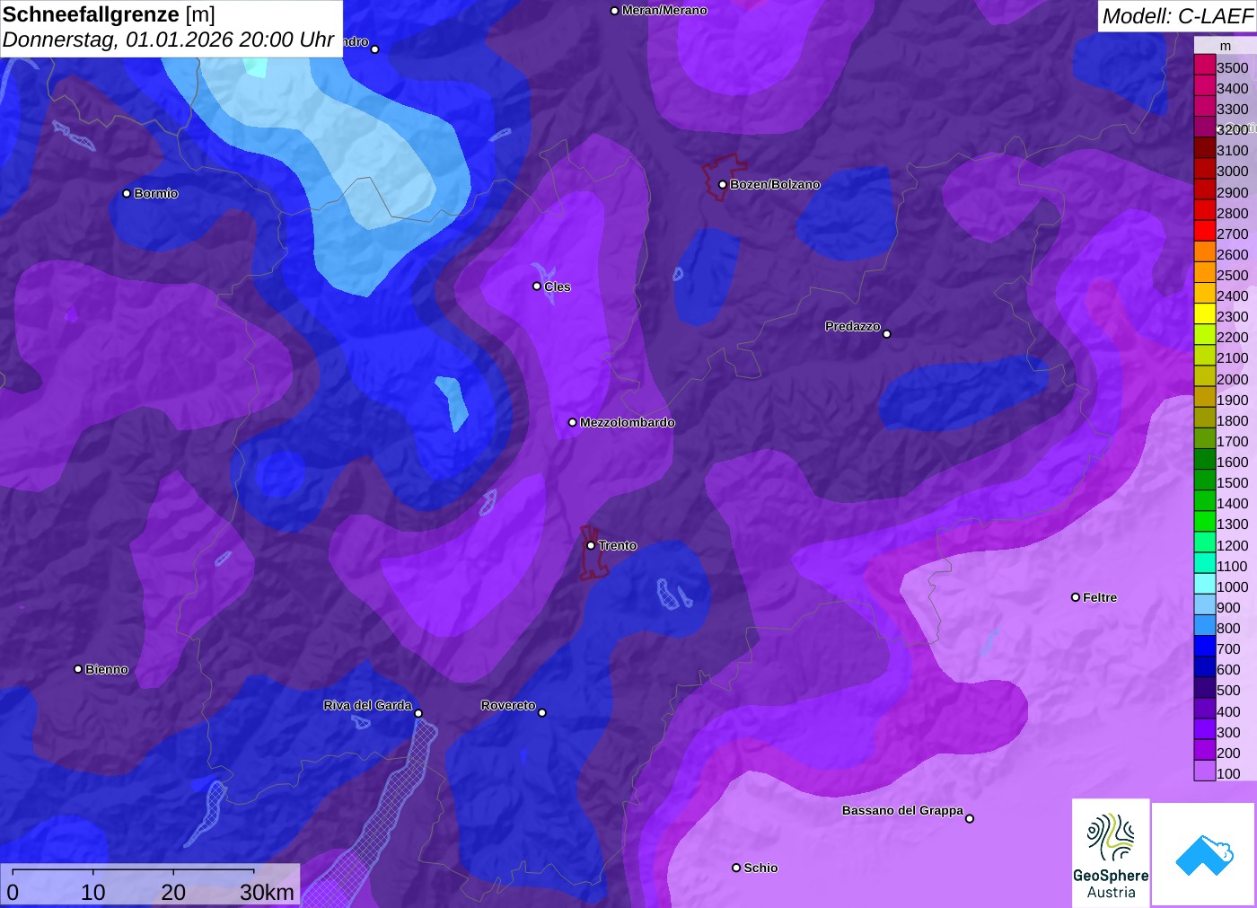Click the 1000 m cyan legend swatch
The height and width of the screenshot is (908, 1257).
1205,586
